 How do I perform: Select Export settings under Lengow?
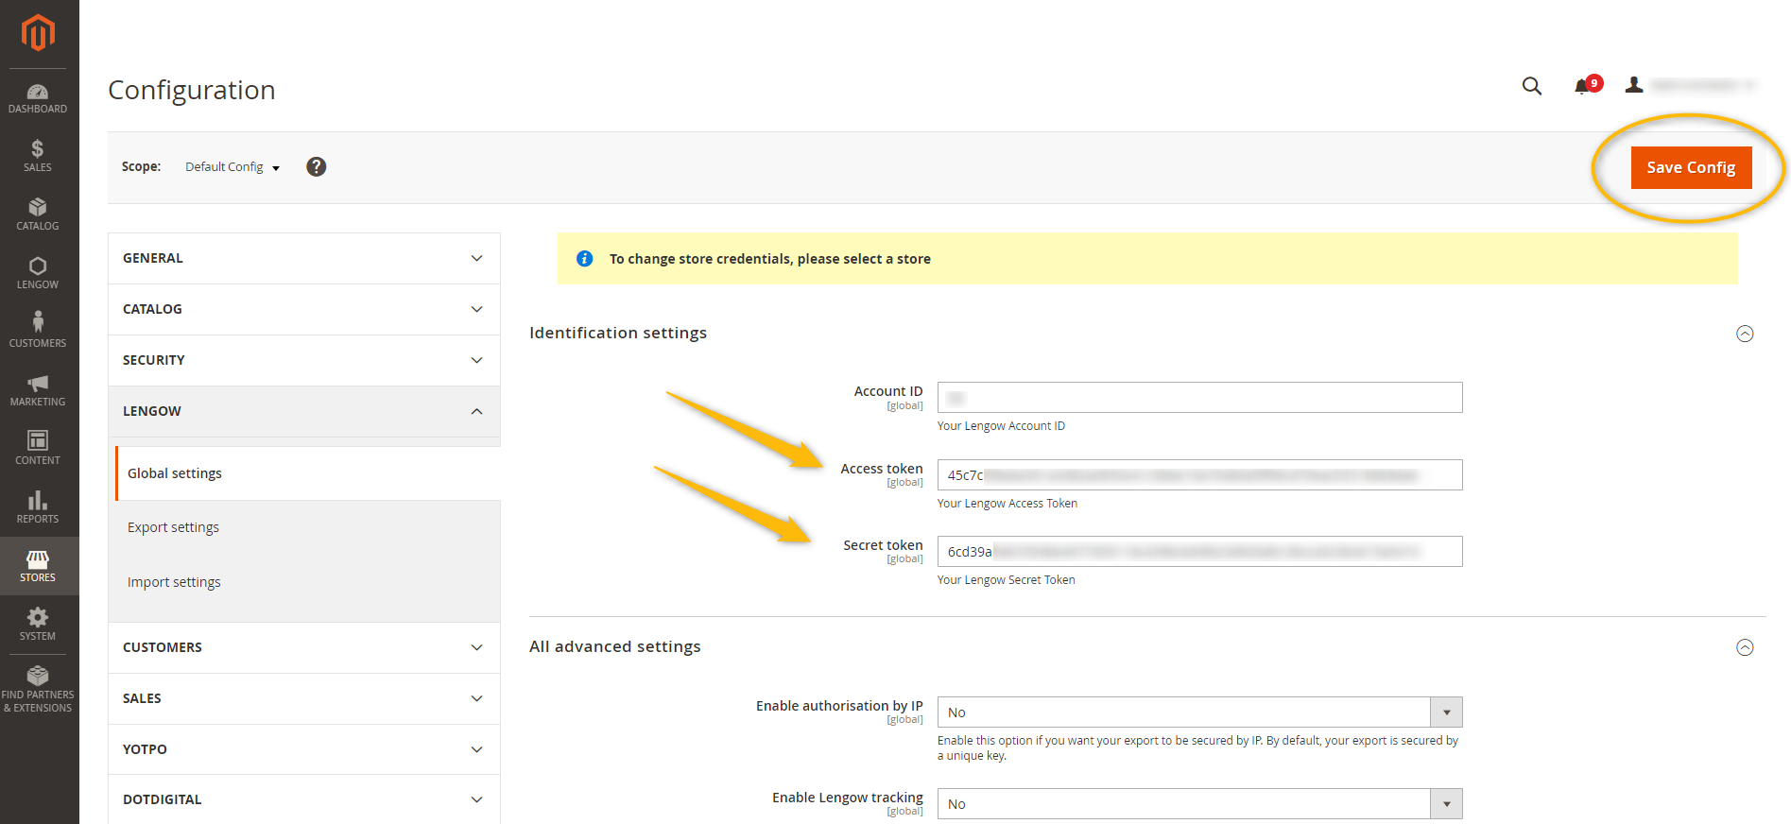173,527
